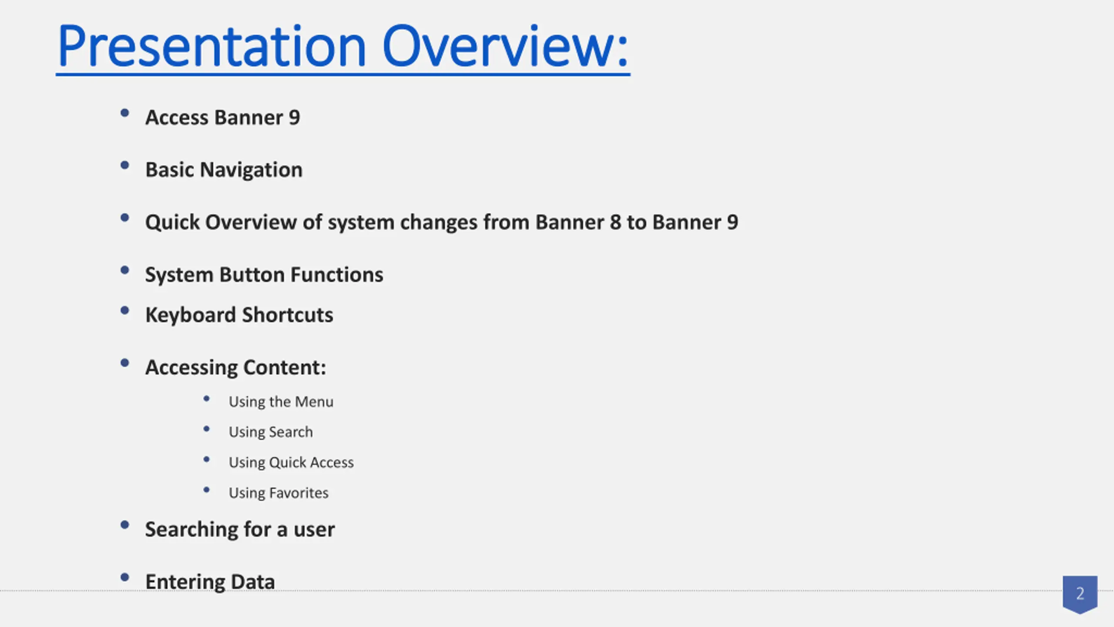
Task: Select 'Searching for a user' bullet
Action: click(x=240, y=530)
